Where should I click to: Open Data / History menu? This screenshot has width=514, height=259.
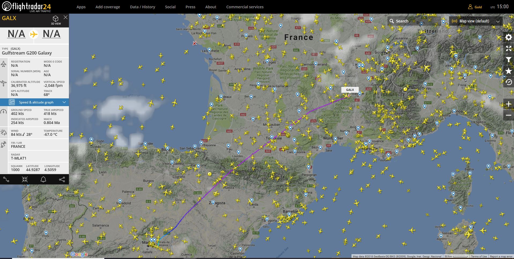pos(143,7)
